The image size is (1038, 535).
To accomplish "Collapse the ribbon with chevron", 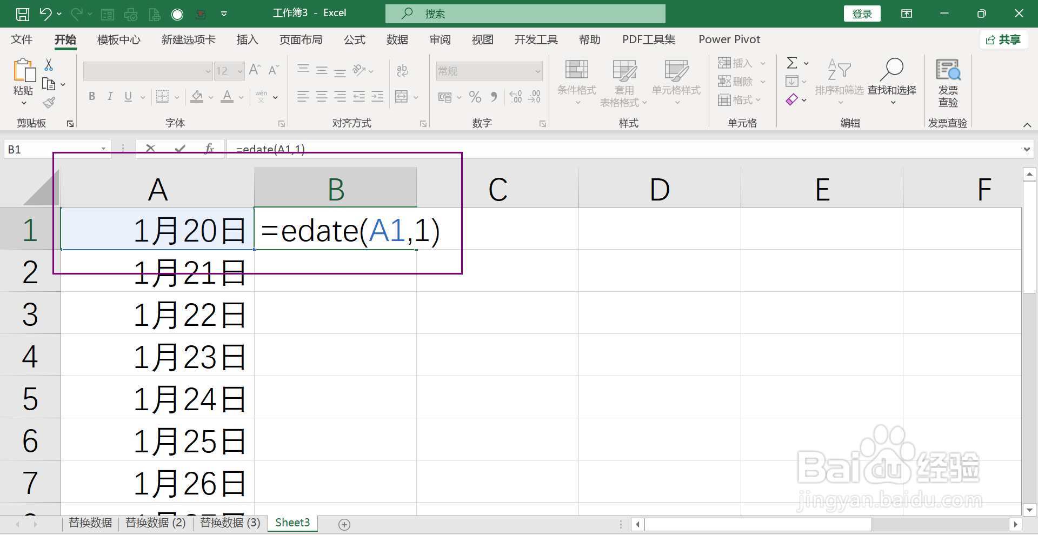I will [1027, 125].
